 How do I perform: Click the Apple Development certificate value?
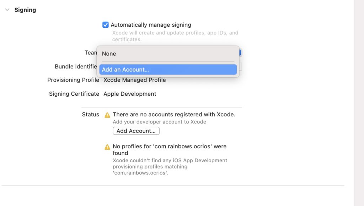tap(130, 94)
